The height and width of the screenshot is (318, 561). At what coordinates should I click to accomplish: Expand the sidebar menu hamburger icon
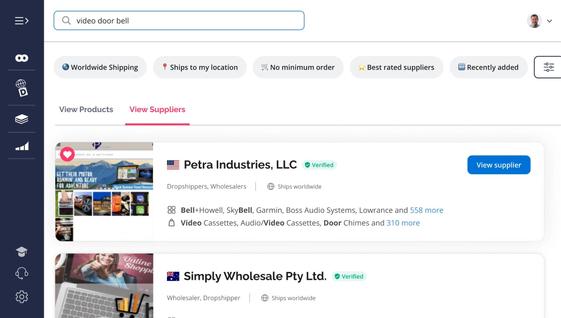[x=21, y=21]
